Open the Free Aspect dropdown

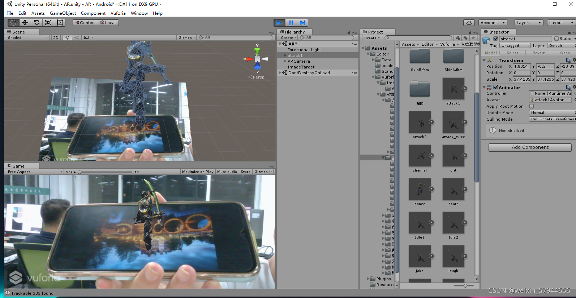tap(35, 172)
